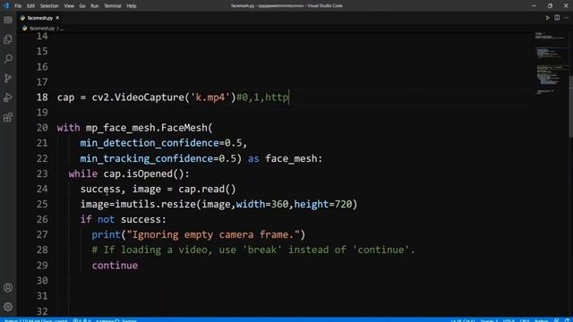Run the Python file with play icon
573x322 pixels.
pos(547,18)
